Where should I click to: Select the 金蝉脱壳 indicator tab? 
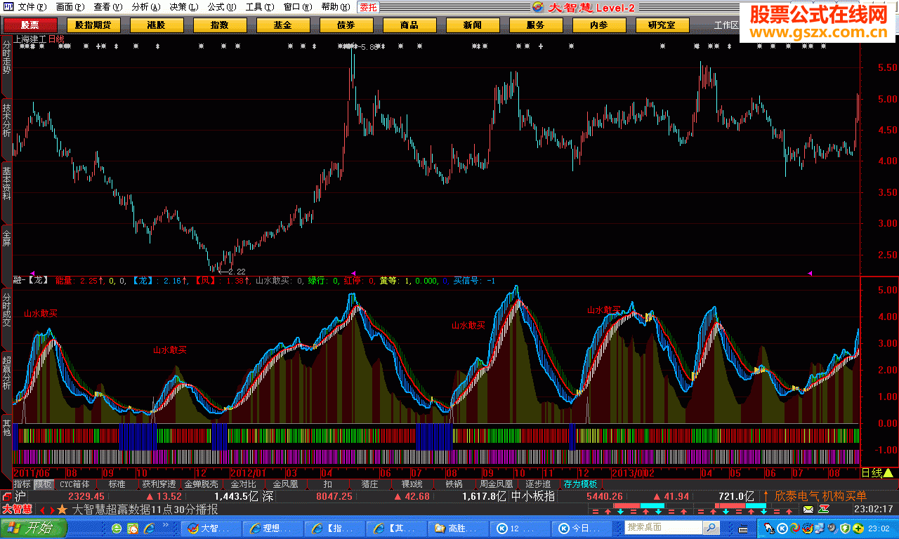tap(200, 484)
